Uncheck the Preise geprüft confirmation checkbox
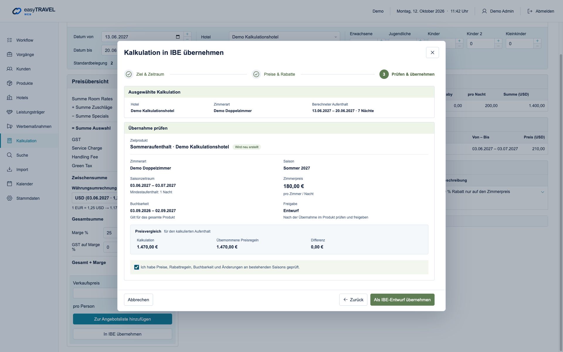Screen dimensions: 563x352 [x=137, y=267]
